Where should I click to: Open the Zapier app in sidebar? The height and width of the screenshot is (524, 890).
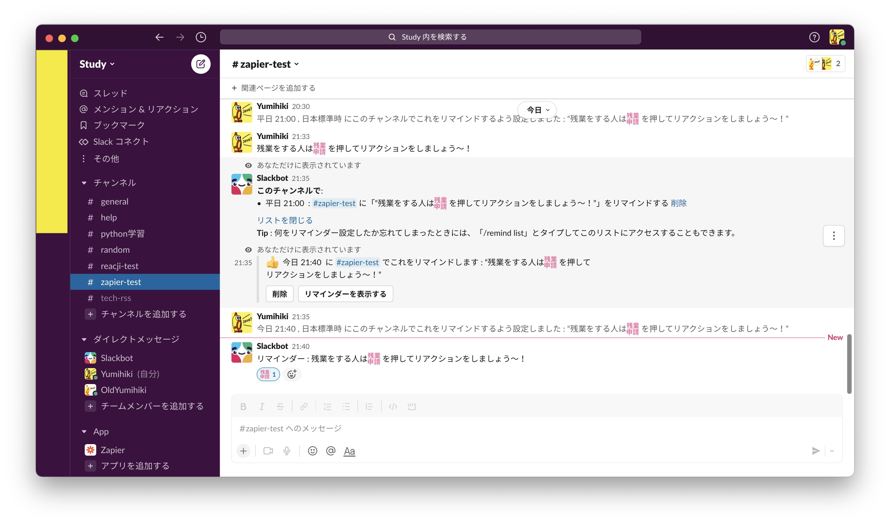coord(113,450)
